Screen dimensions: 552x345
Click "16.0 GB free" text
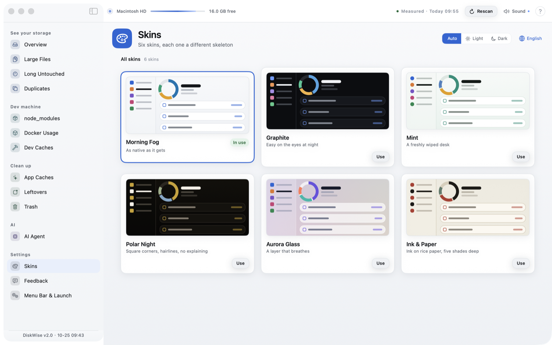pyautogui.click(x=222, y=11)
